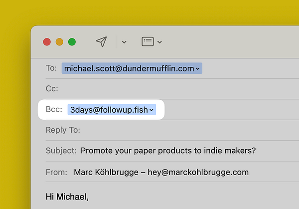Open the send options chevron beside Send

(x=124, y=42)
